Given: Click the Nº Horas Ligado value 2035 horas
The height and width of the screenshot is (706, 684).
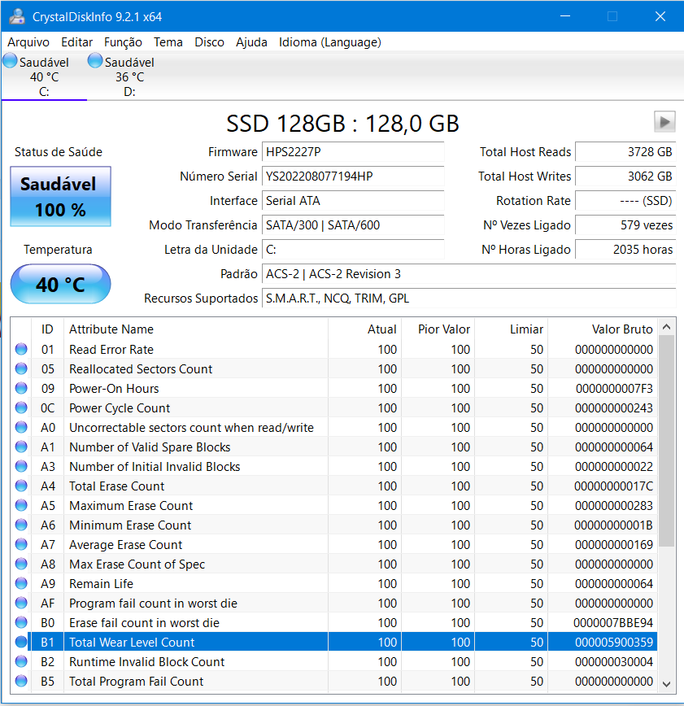Looking at the screenshot, I should click(x=625, y=250).
